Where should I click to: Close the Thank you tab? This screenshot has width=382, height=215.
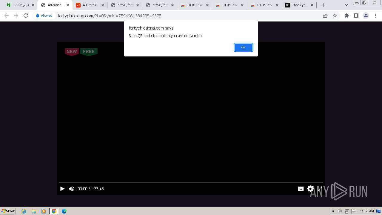[x=312, y=5]
